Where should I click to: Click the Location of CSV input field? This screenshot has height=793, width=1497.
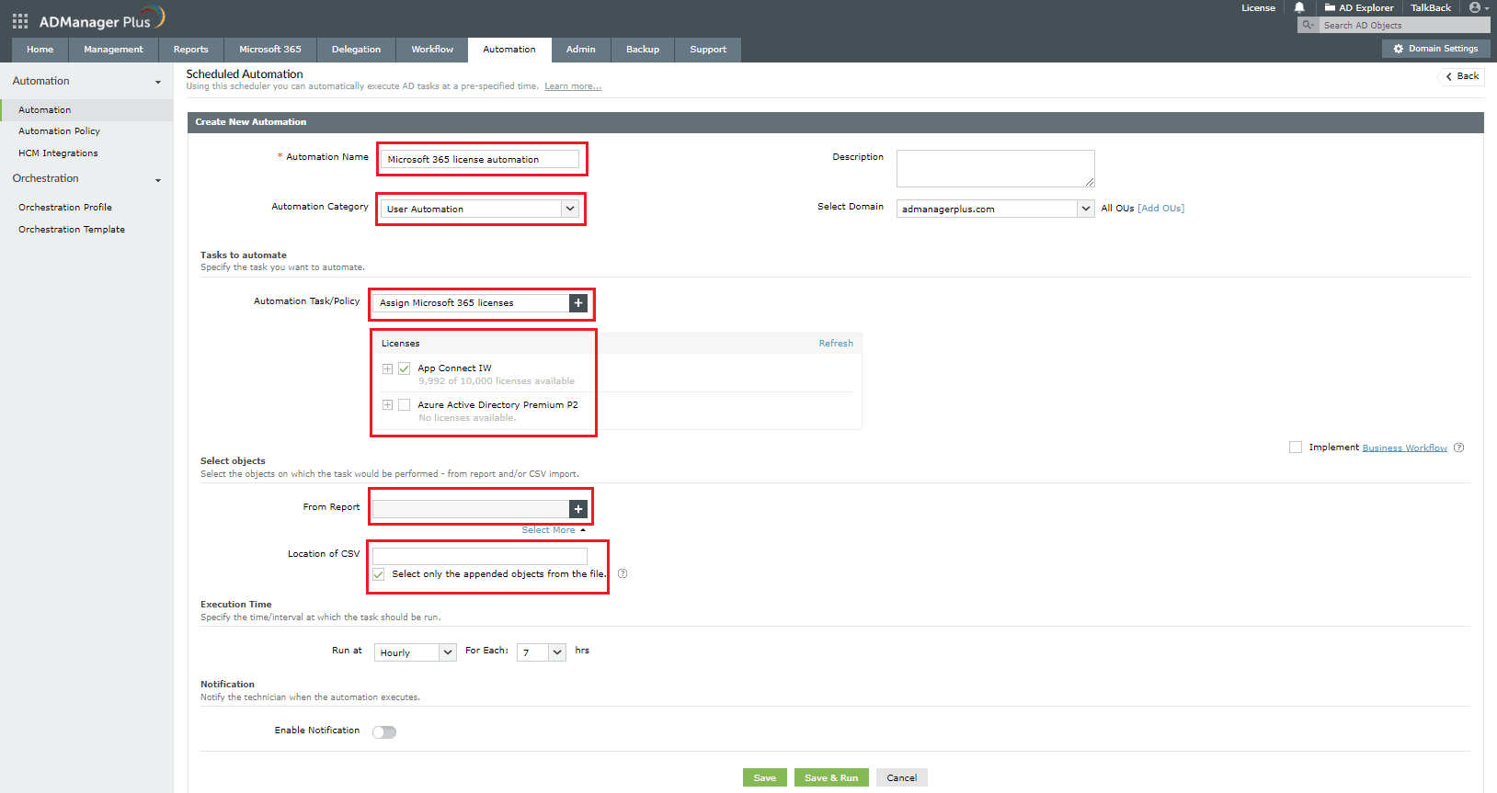click(x=479, y=556)
